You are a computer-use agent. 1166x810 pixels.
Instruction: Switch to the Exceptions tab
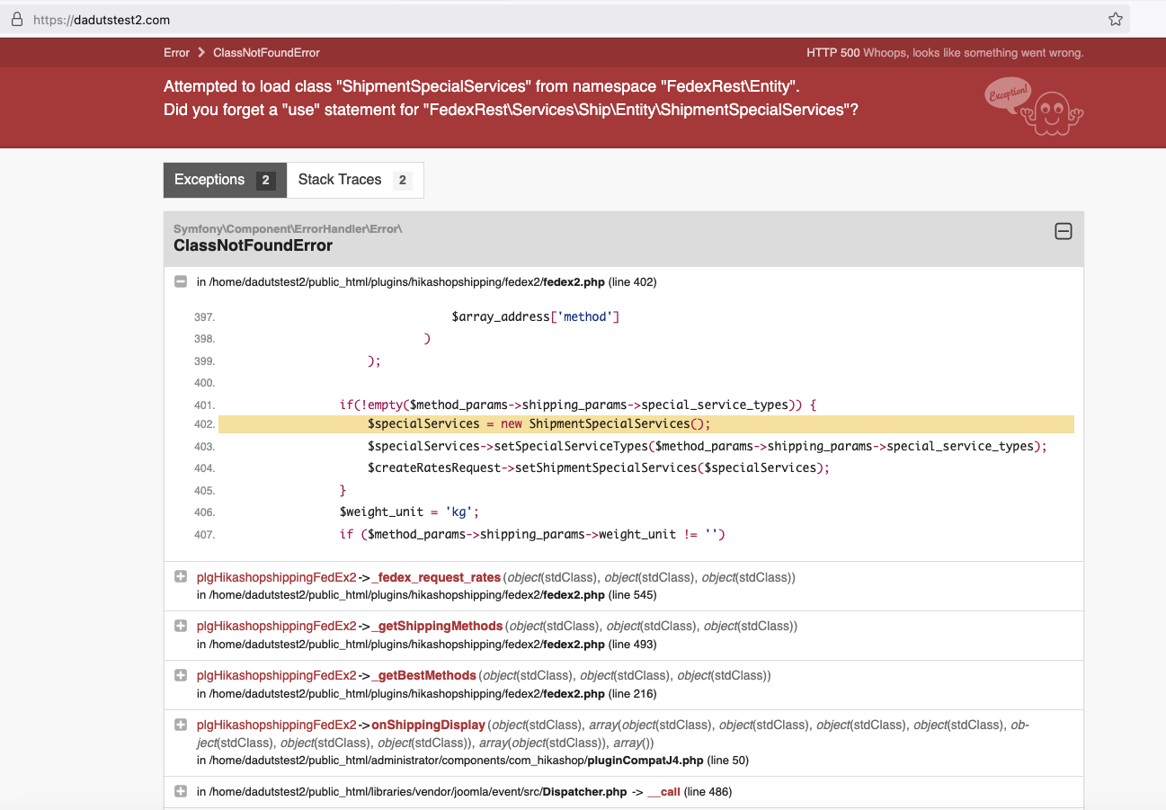(x=225, y=180)
